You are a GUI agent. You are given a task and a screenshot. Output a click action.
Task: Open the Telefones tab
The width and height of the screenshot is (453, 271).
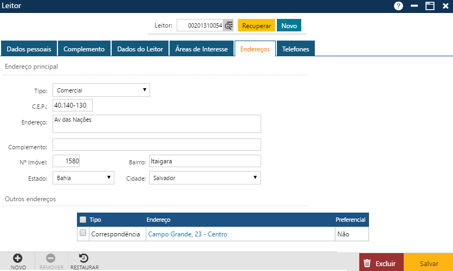295,49
